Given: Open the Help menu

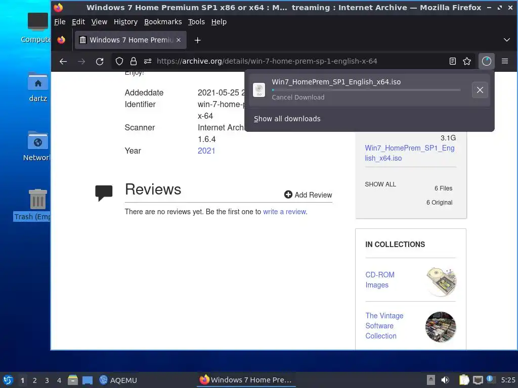Looking at the screenshot, I should (x=219, y=22).
